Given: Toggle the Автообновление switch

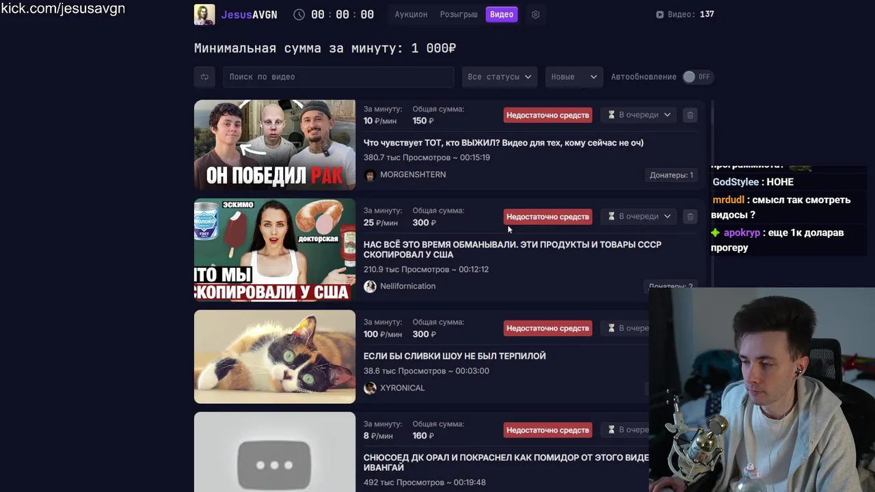Looking at the screenshot, I should click(698, 77).
